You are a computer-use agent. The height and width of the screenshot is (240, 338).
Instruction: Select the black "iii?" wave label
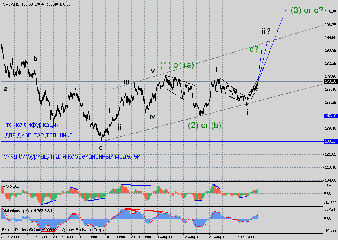pos(266,31)
